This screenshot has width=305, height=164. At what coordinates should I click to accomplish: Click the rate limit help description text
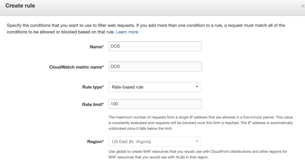(200, 123)
